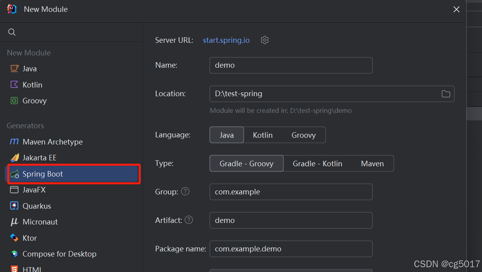
Task: Click the Groovy G icon
Action: pos(14,101)
